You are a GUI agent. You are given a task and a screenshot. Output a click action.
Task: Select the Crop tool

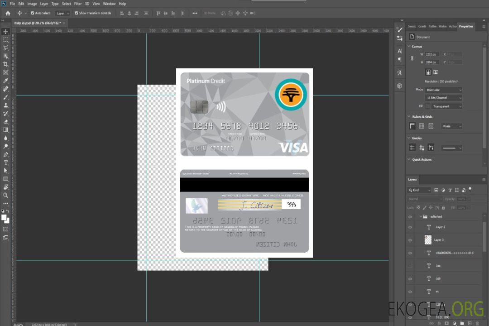coord(5,64)
